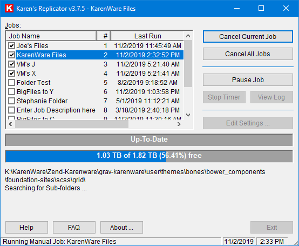This screenshot has width=299, height=246.
Task: Close the Karen's Replicator window
Action: (x=286, y=9)
